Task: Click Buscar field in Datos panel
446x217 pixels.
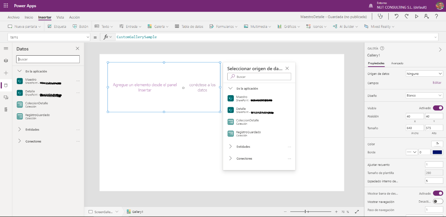Action: pos(48,59)
